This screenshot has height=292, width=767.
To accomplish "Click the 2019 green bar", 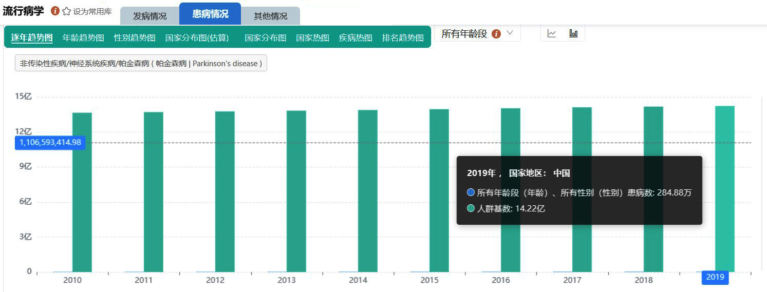I will 724,189.
